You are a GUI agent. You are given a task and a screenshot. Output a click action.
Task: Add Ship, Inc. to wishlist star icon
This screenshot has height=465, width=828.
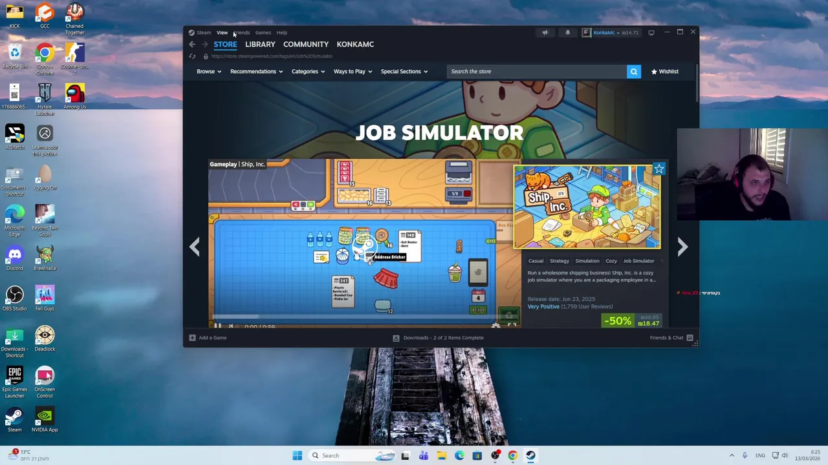(x=659, y=169)
